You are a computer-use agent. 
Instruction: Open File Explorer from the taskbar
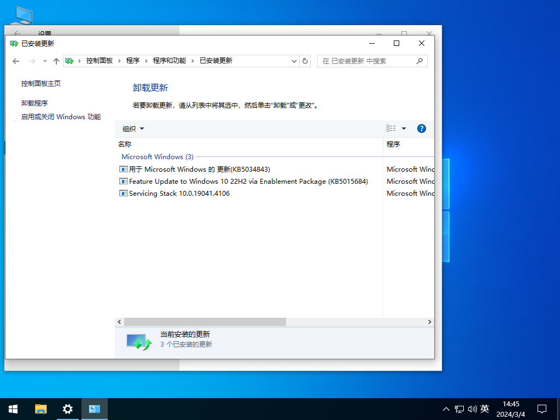click(40, 409)
